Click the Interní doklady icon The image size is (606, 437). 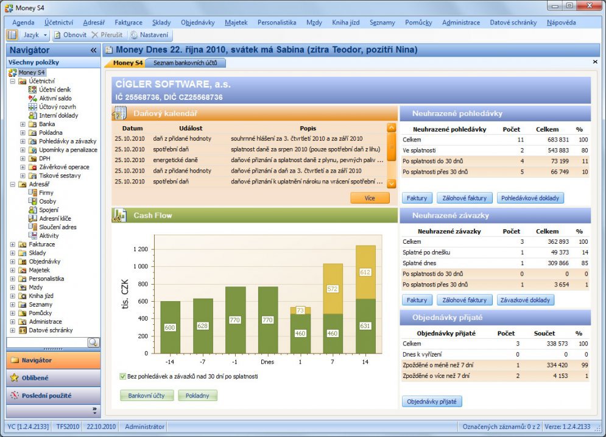[33, 115]
